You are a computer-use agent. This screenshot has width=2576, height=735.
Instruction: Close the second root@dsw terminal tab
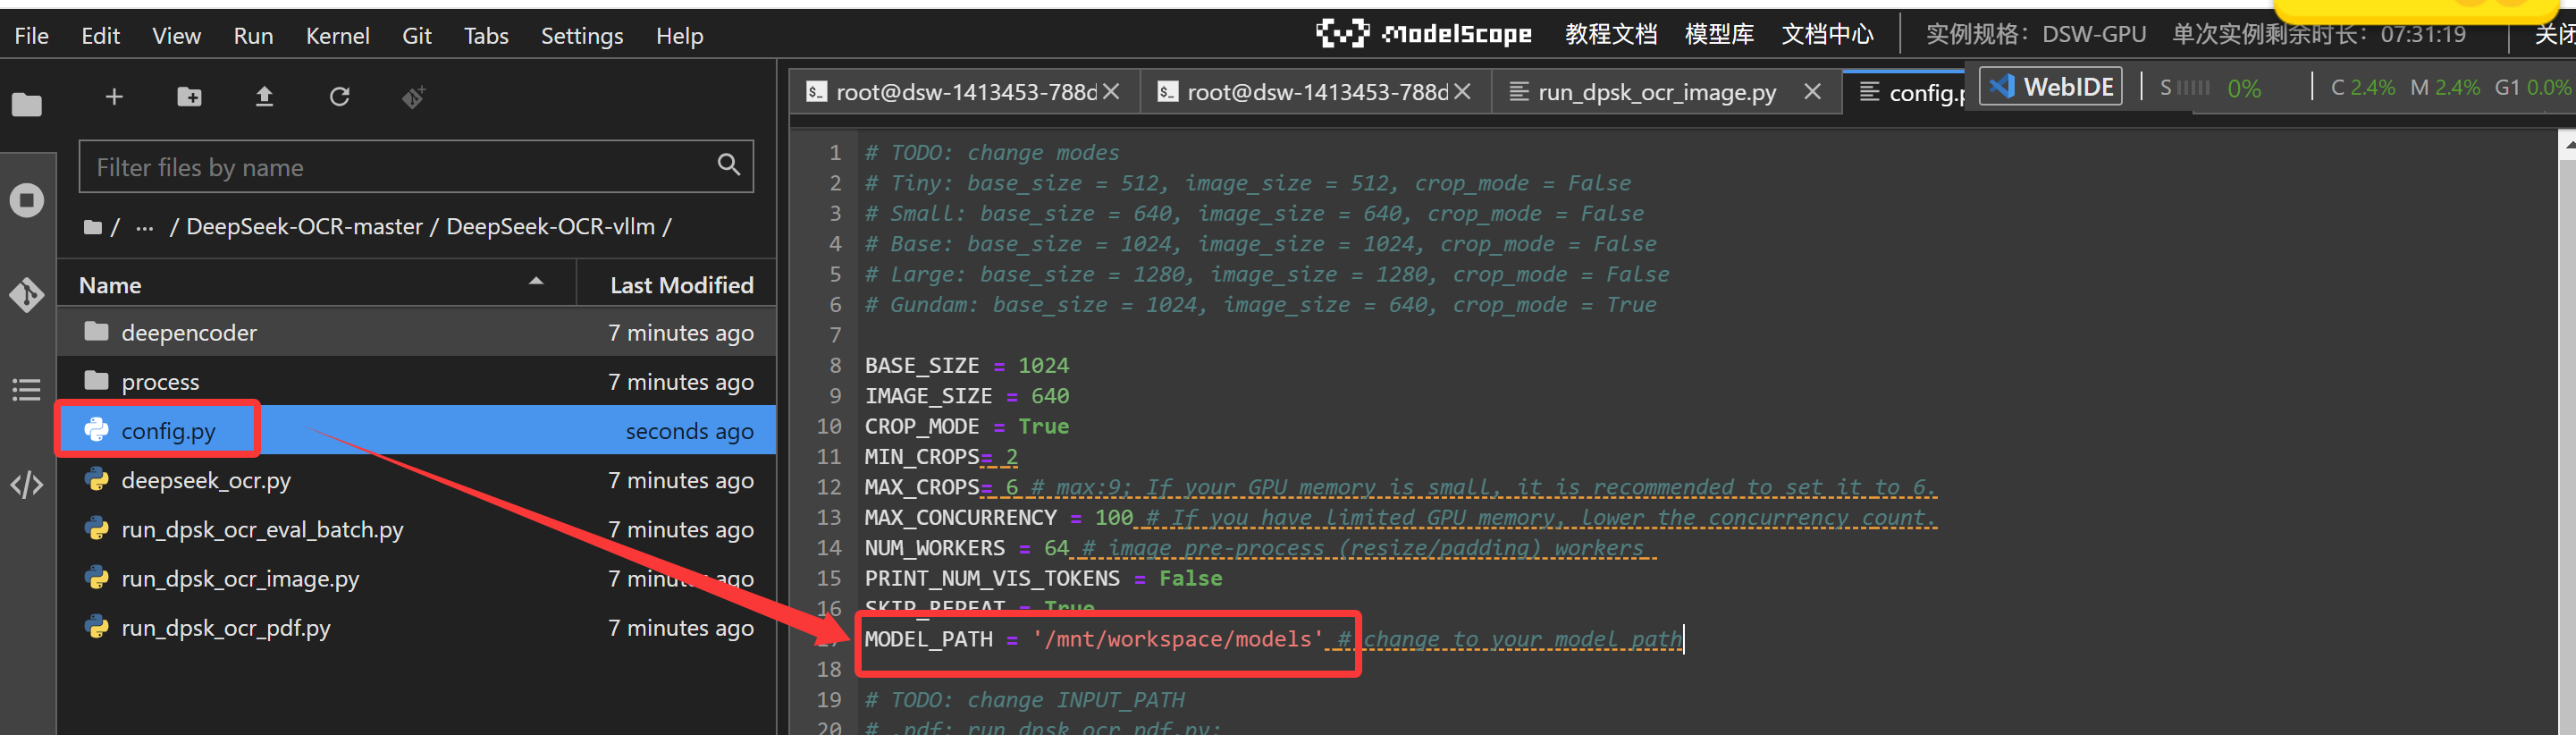[x=1462, y=92]
